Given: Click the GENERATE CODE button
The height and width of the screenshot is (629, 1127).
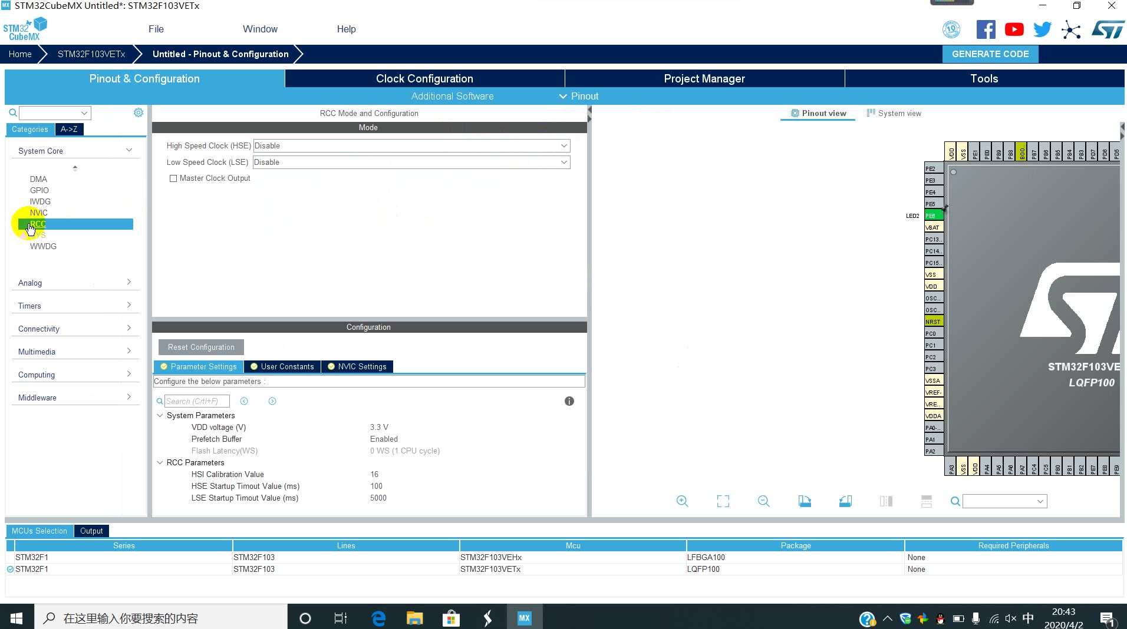Looking at the screenshot, I should click(x=990, y=54).
